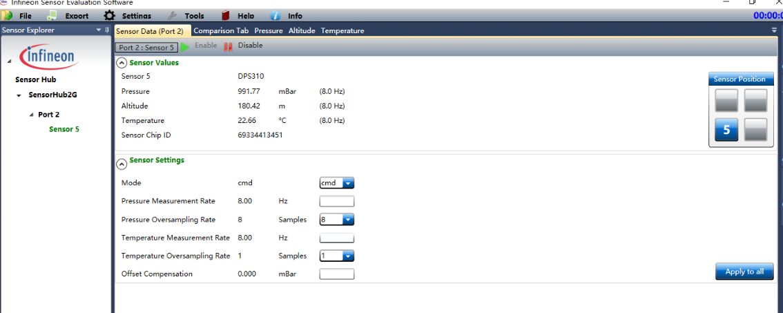Click the Disable button label
This screenshot has height=313, width=783.
tap(250, 46)
